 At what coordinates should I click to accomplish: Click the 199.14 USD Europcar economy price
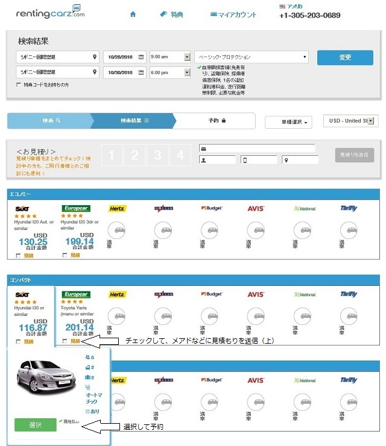pos(80,241)
